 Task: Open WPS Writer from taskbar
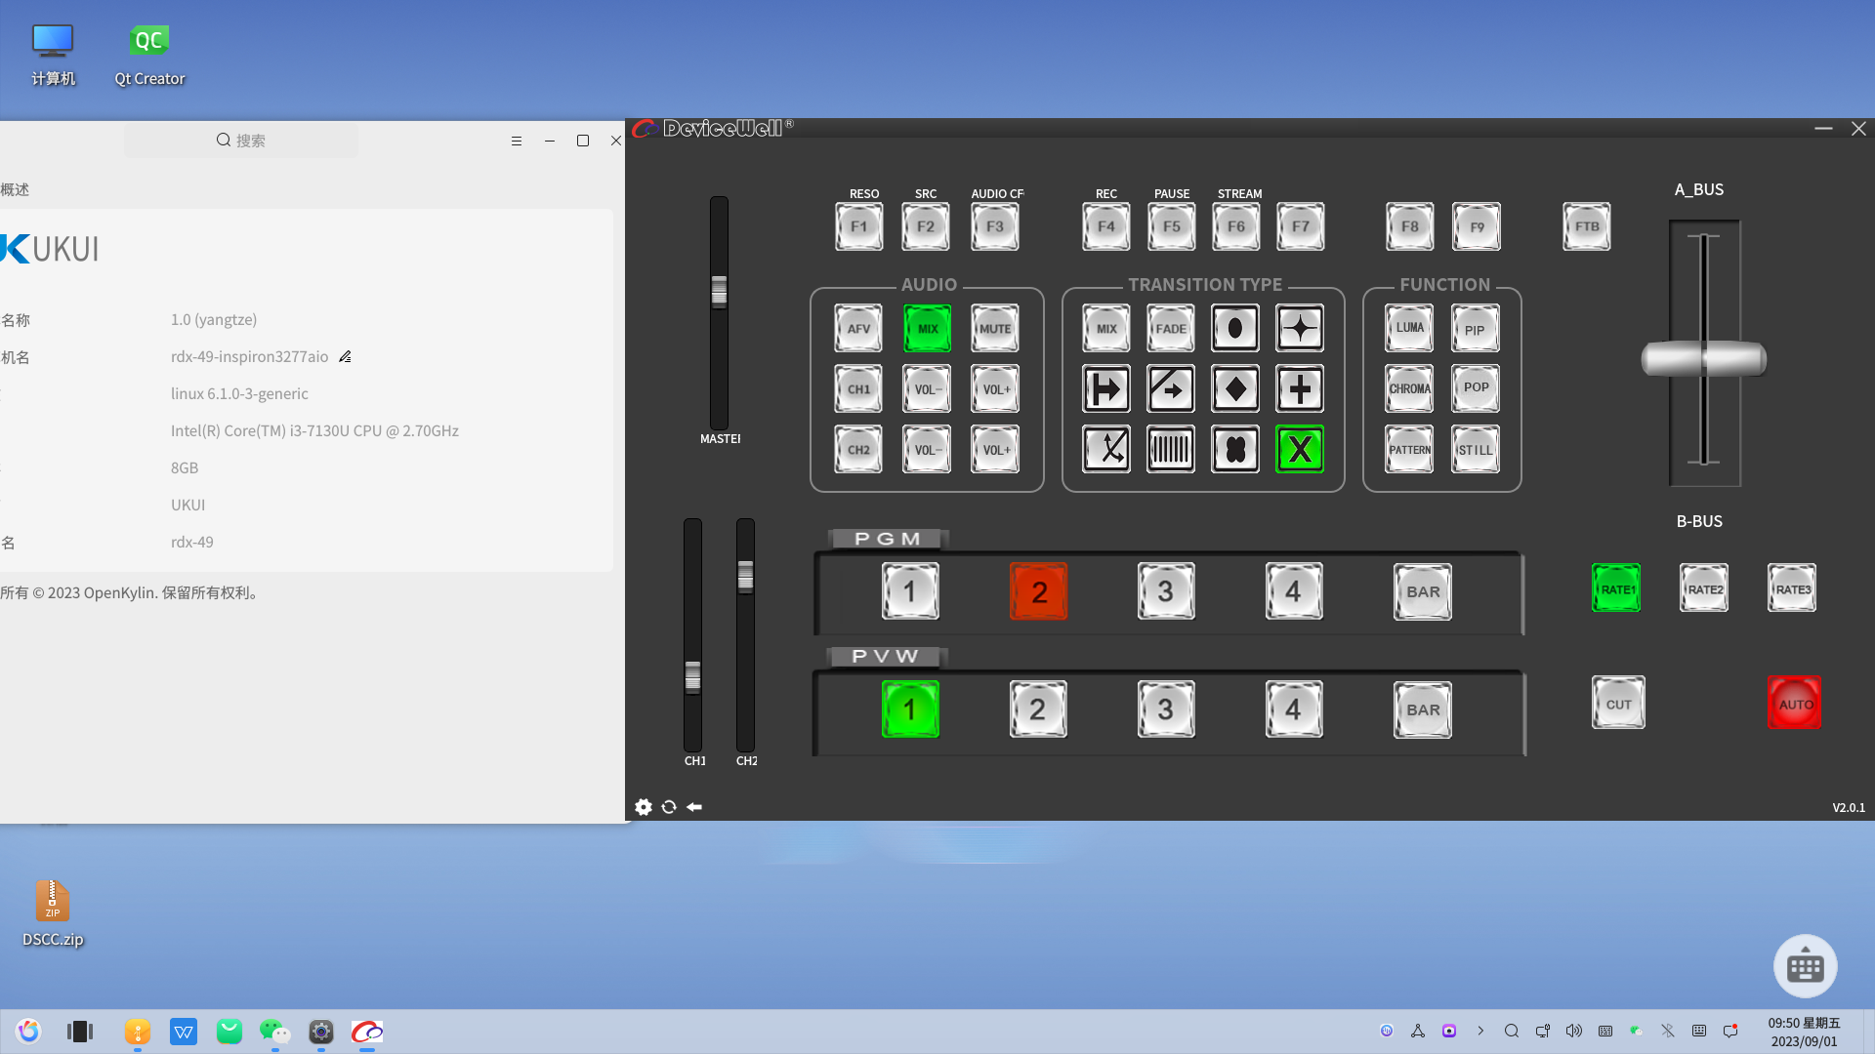pos(184,1032)
